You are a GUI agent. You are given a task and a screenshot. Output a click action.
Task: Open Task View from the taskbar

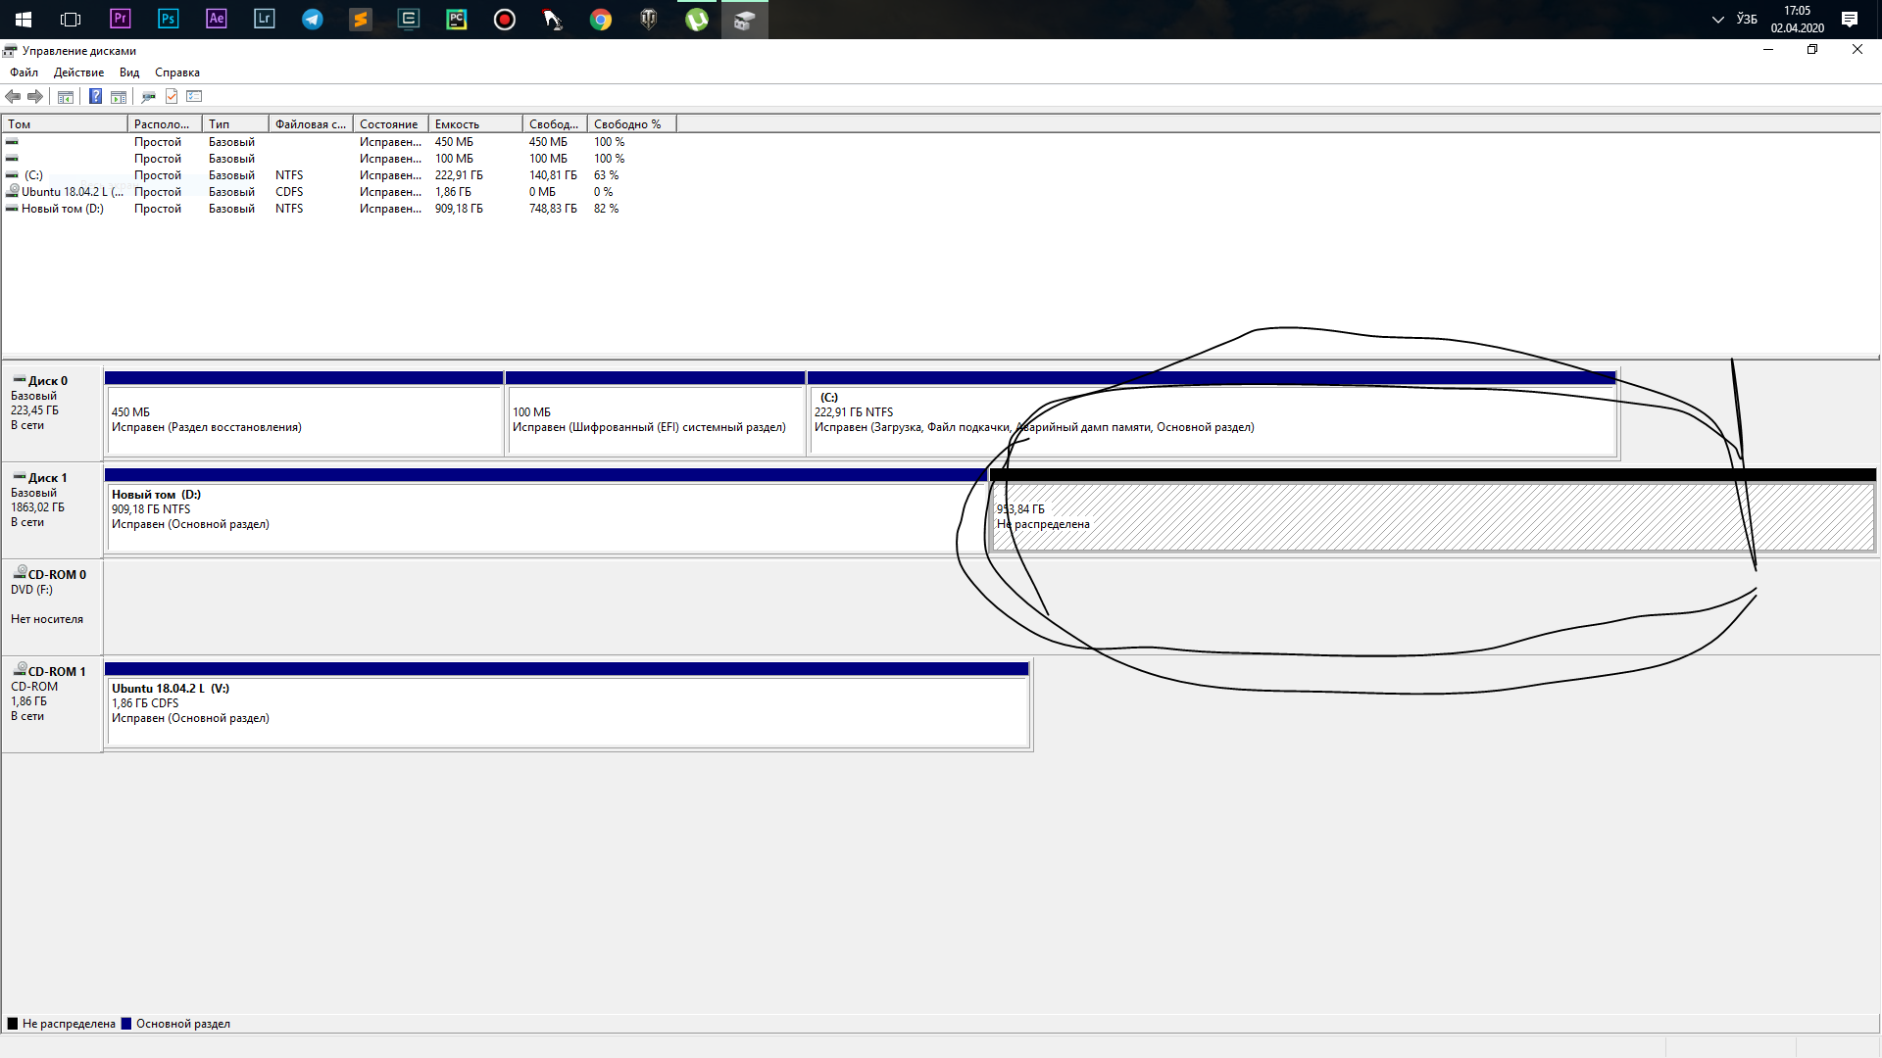(x=71, y=19)
